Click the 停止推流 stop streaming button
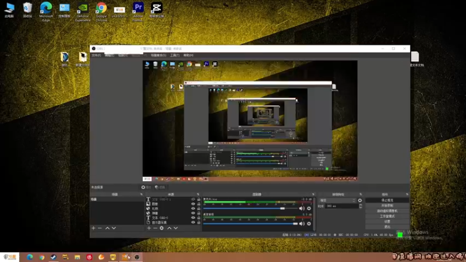Viewport: 466px width, 262px height. 387,200
